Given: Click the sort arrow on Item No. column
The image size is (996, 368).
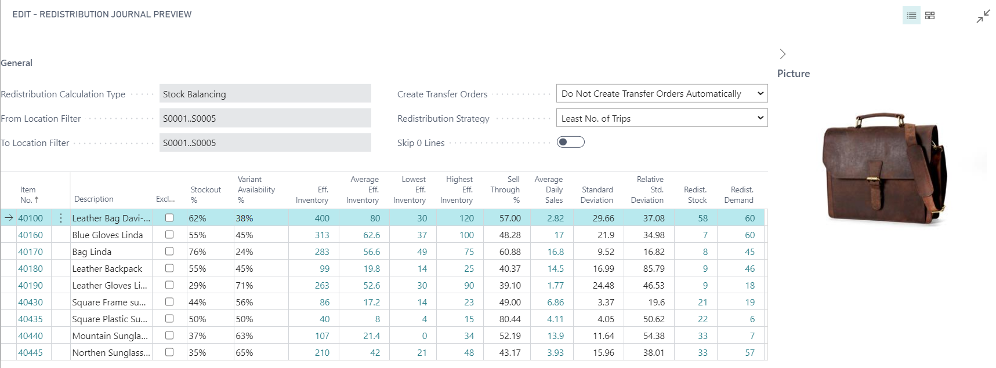Looking at the screenshot, I should click(x=37, y=200).
